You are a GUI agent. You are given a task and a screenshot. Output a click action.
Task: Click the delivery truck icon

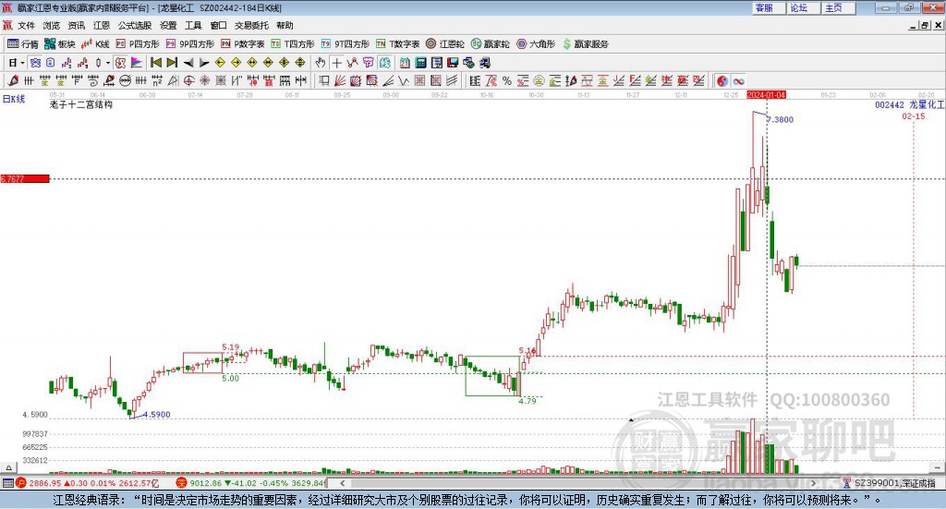click(485, 63)
